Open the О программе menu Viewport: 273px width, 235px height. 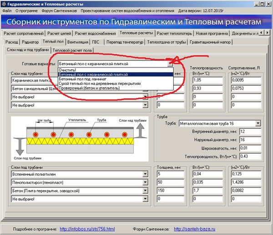coord(26,11)
